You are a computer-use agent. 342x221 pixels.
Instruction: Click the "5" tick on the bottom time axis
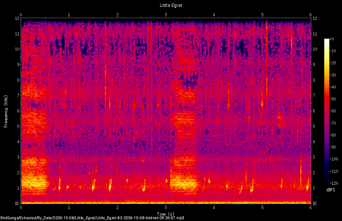coord(262,208)
